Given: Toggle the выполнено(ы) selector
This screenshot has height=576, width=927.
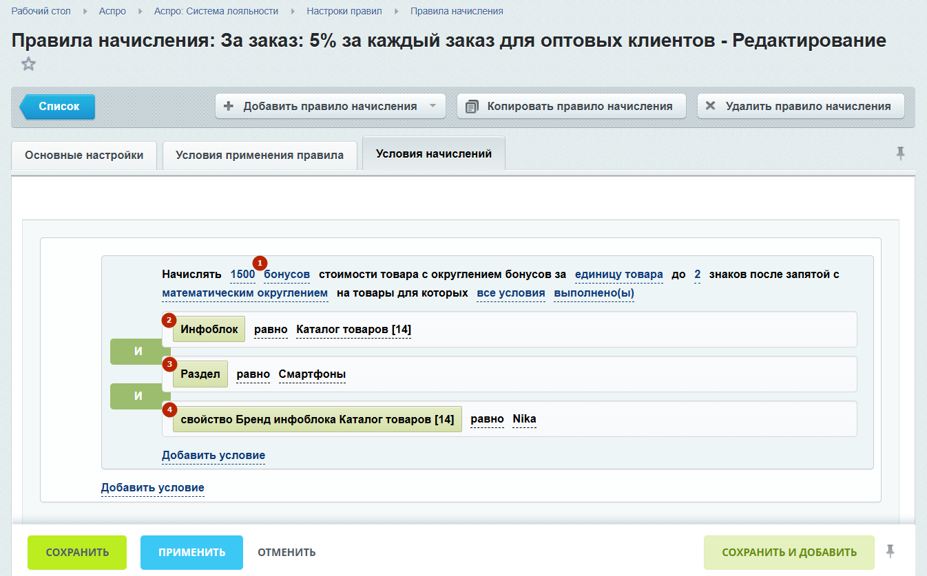Looking at the screenshot, I should (x=594, y=293).
